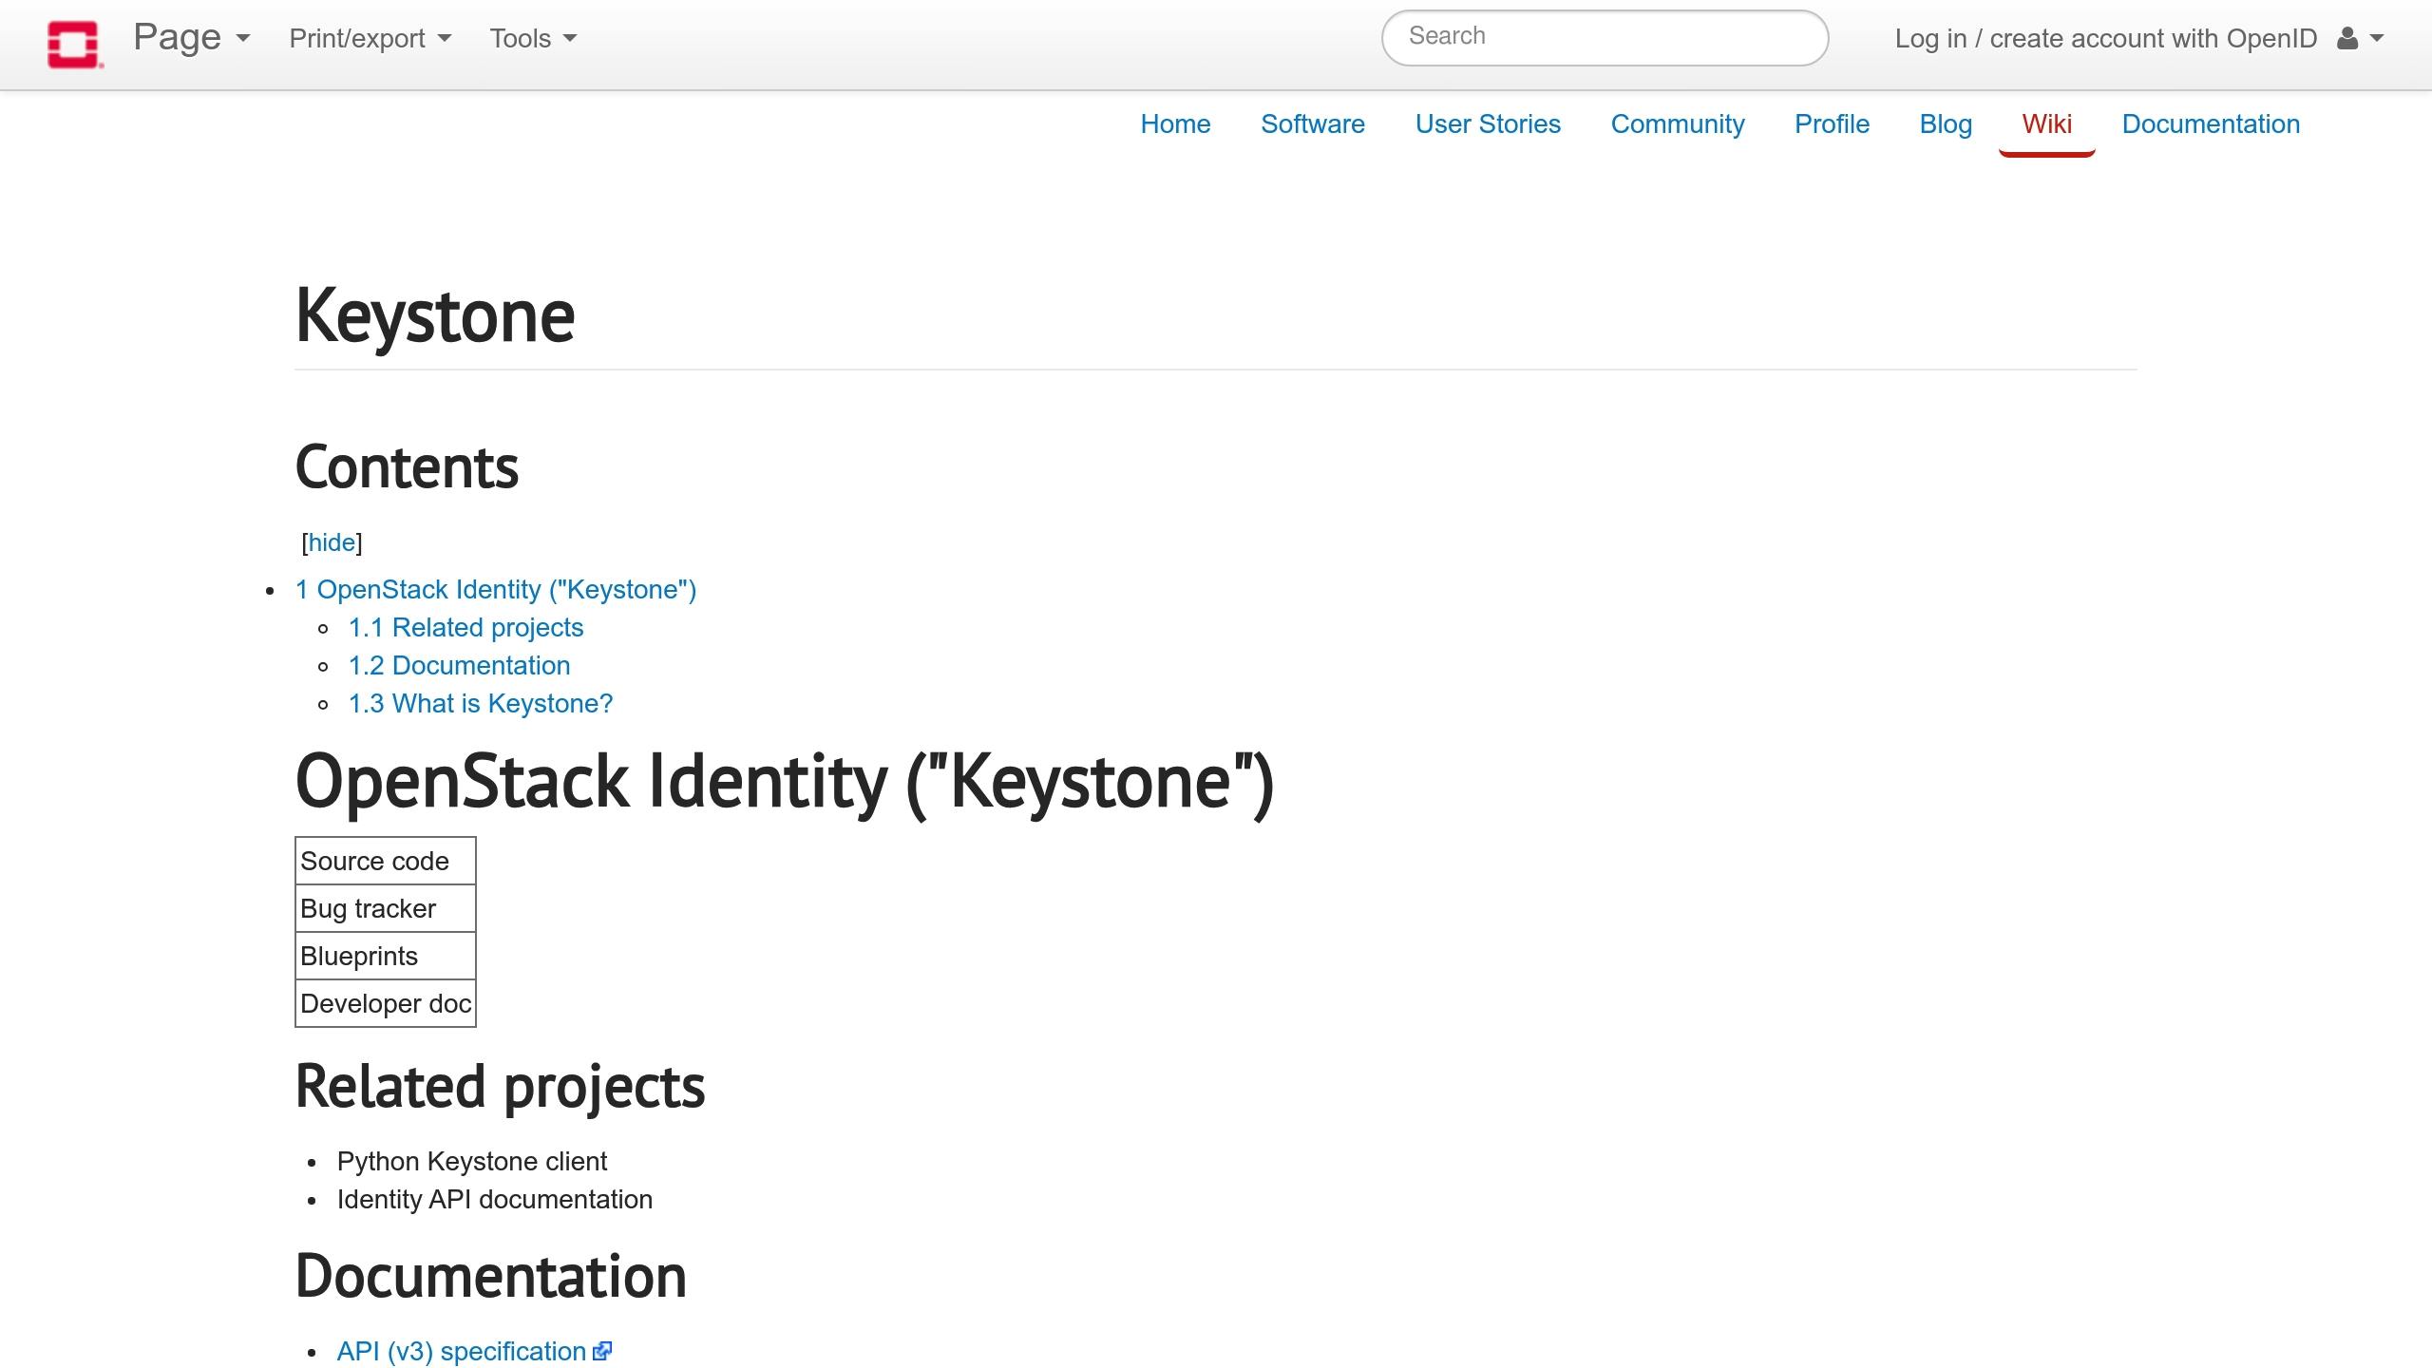The width and height of the screenshot is (2432, 1368).
Task: Click the Developer doc table cell
Action: pyautogui.click(x=386, y=1003)
